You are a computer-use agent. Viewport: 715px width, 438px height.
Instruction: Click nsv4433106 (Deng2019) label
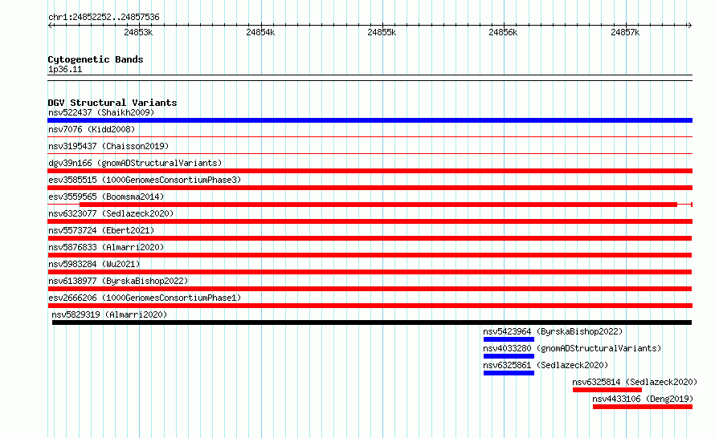pyautogui.click(x=643, y=399)
